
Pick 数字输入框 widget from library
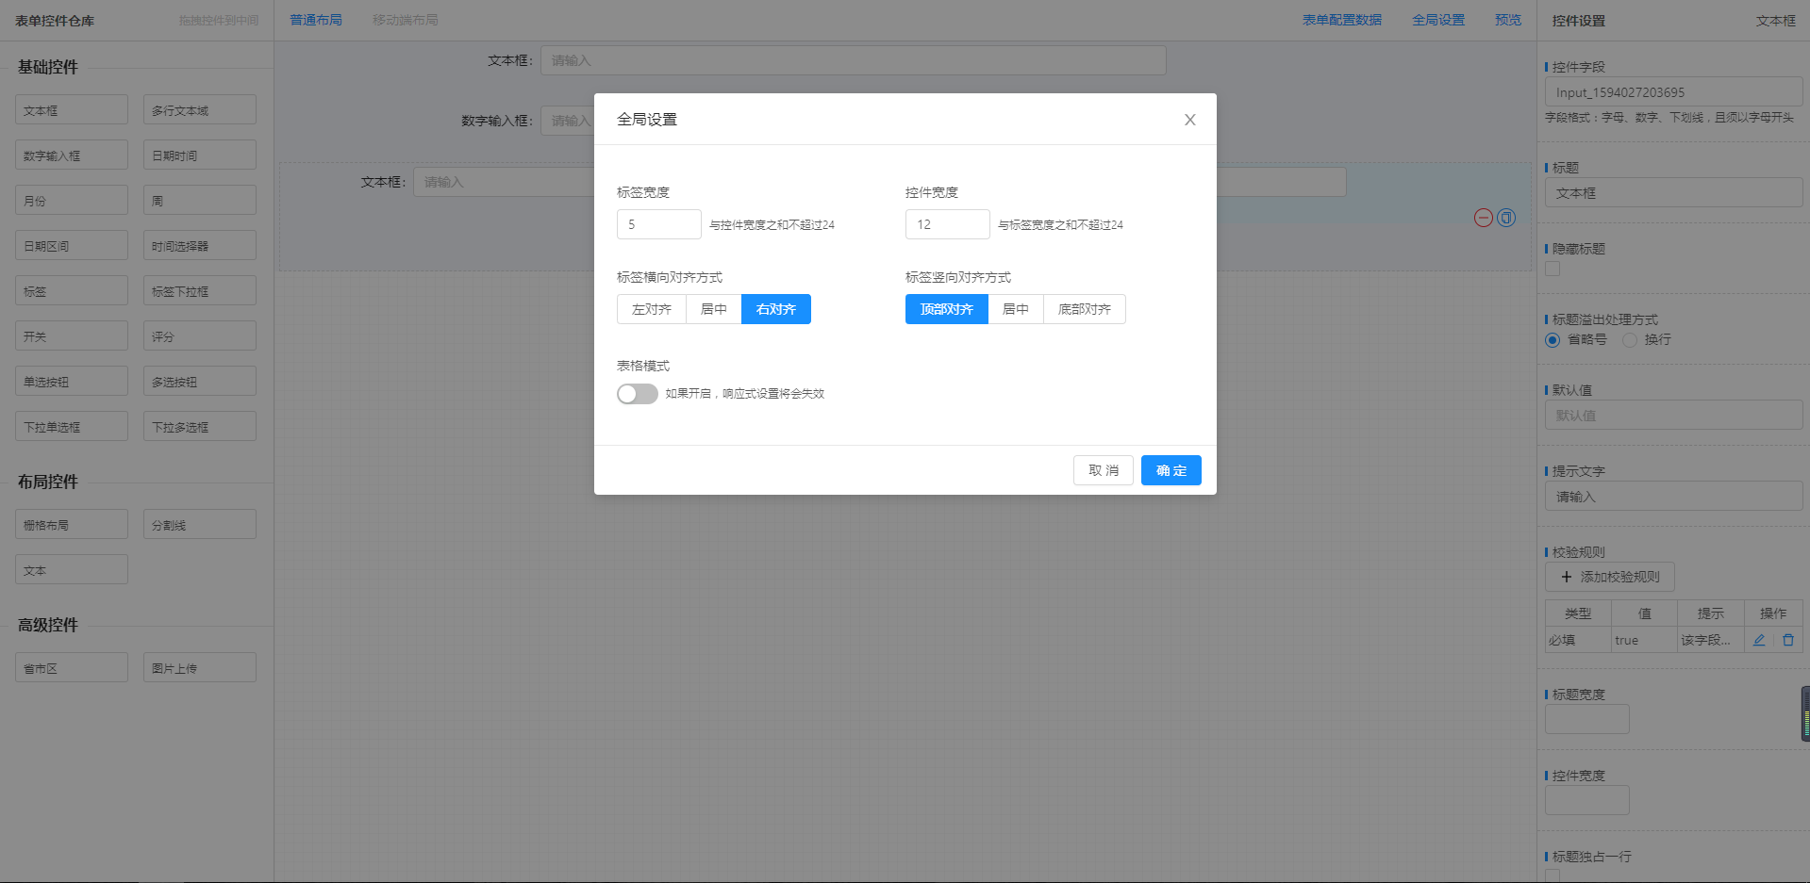[72, 155]
